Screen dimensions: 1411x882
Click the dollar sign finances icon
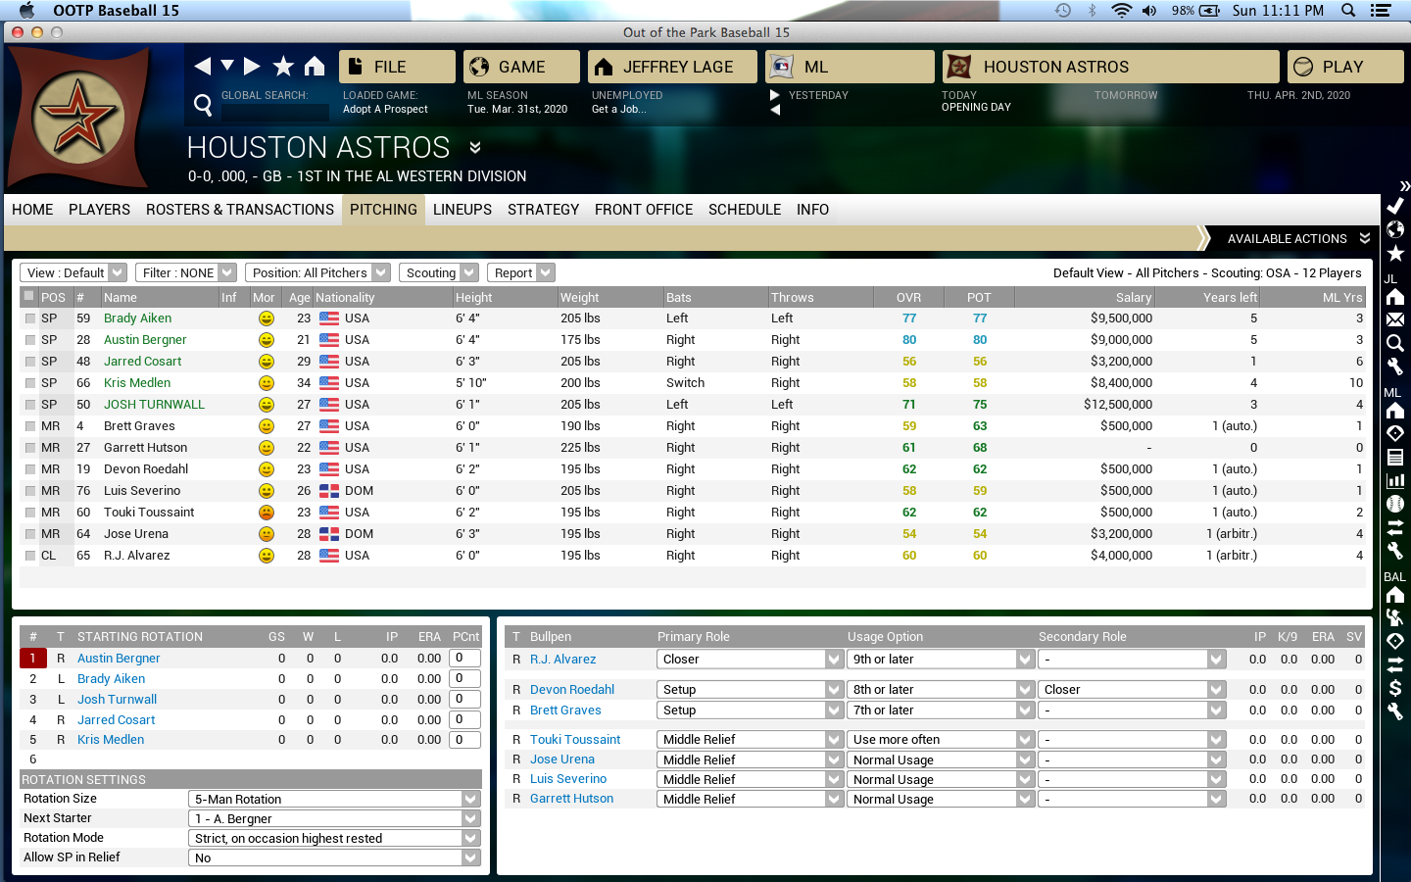[1395, 688]
